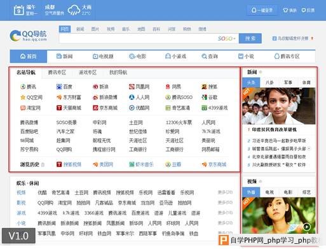The height and width of the screenshot is (249, 326).
Task: Switch to the 我的导航 panel tab
Action: 118,73
